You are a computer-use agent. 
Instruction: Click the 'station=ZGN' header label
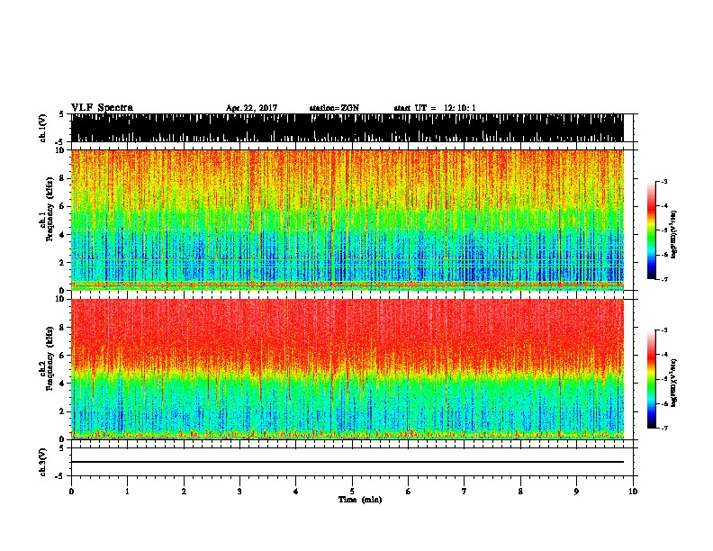point(334,108)
